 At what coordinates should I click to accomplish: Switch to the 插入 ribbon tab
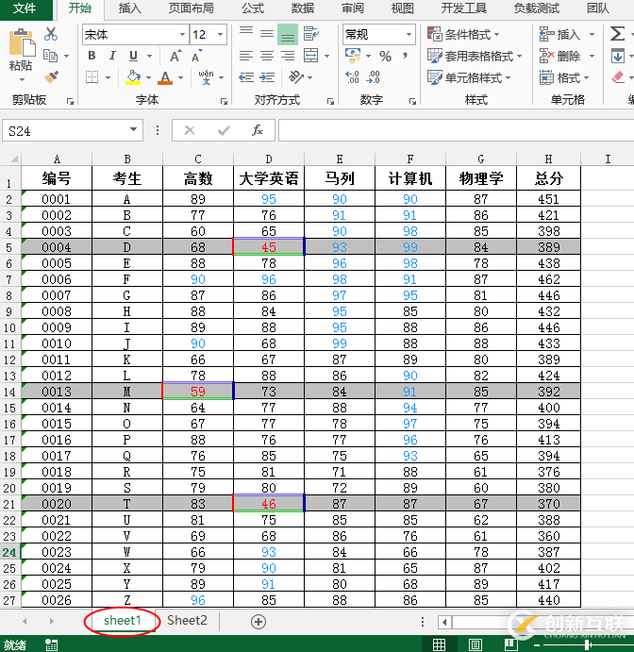(x=130, y=8)
